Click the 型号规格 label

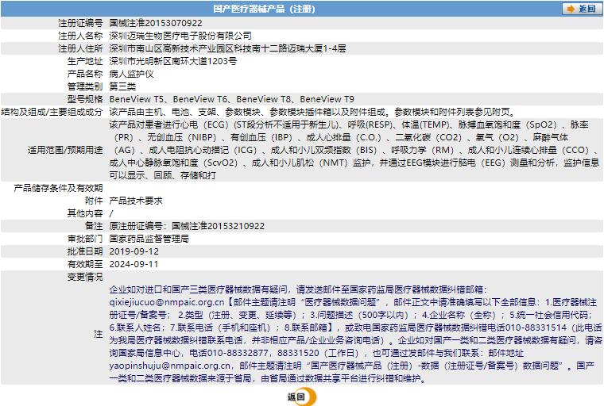85,99
